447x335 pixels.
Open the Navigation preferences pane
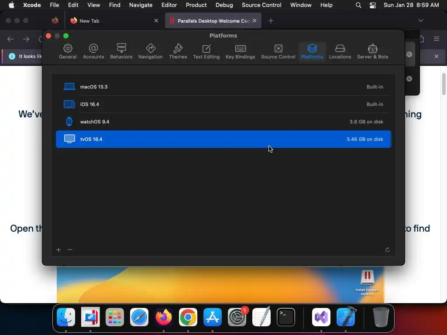(151, 51)
